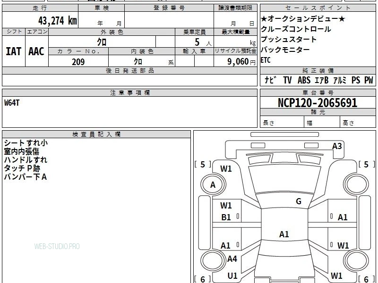The height and width of the screenshot is (283, 378).
Task: Select the 後日発送部品 header bar
Action: (129, 71)
